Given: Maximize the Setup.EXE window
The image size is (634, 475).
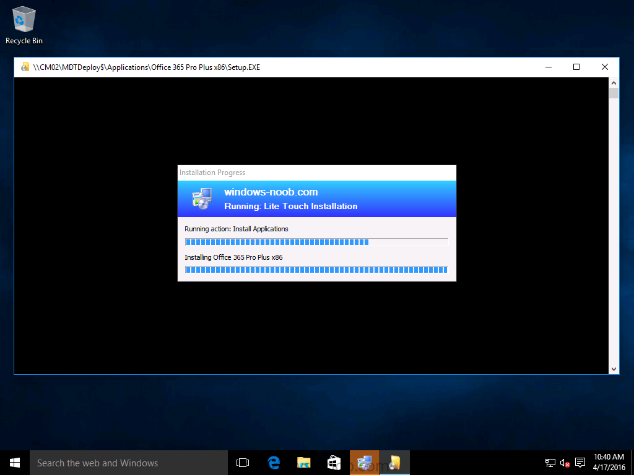Looking at the screenshot, I should (x=576, y=67).
